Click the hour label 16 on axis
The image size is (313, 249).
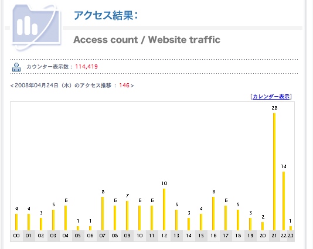coord(213,236)
